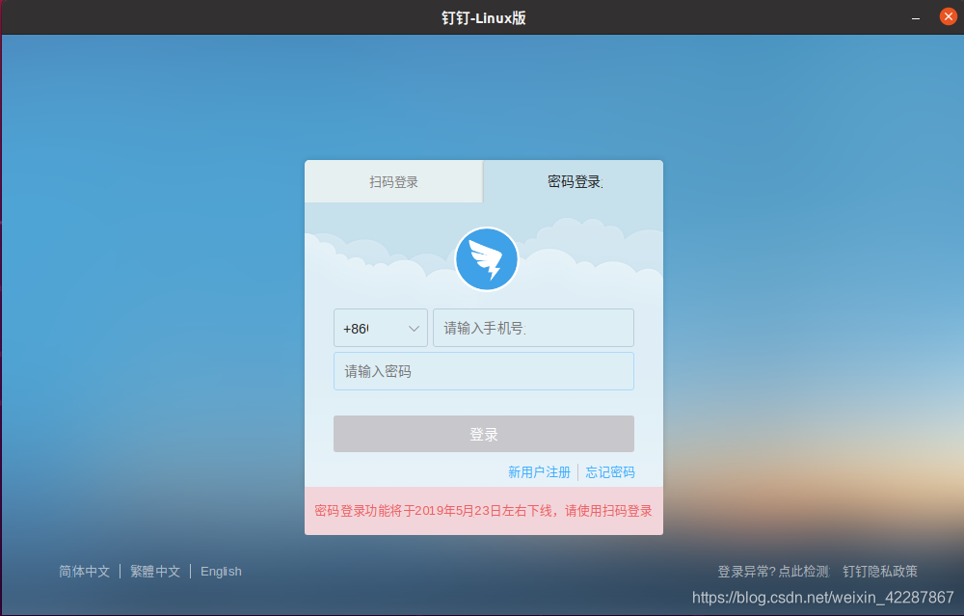
Task: Switch to the 扫码登录 tab
Action: (x=393, y=182)
